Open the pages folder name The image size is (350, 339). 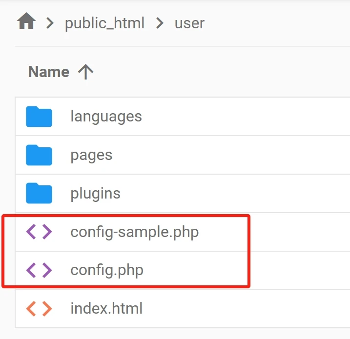(x=91, y=156)
